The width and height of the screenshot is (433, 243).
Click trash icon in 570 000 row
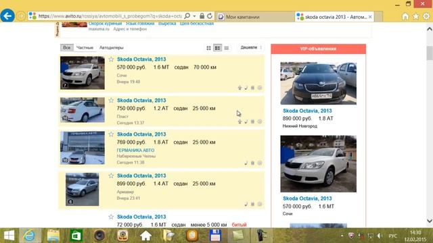click(252, 88)
